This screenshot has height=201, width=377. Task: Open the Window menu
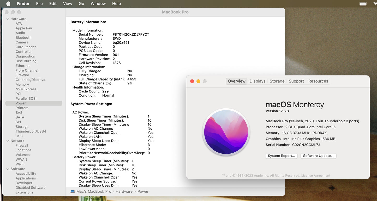click(x=98, y=4)
